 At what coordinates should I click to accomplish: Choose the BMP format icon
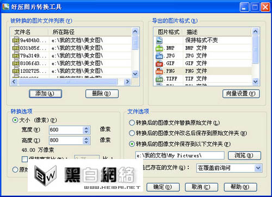(x=159, y=48)
